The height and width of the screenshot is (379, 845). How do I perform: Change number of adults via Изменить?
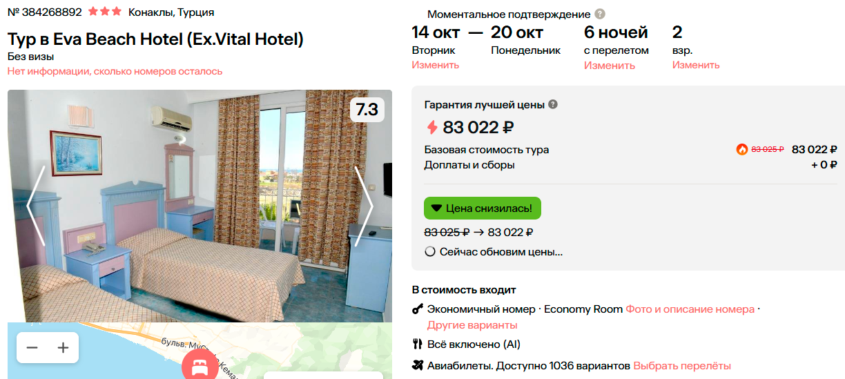[x=696, y=65]
